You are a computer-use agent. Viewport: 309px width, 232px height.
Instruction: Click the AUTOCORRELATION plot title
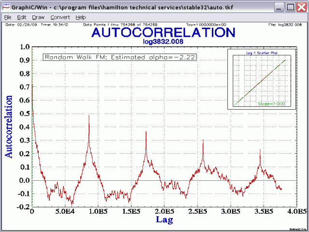(x=163, y=32)
